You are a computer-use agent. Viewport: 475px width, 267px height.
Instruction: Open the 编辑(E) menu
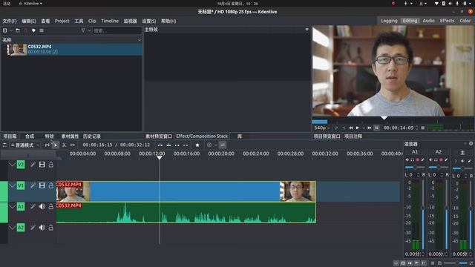(x=29, y=22)
